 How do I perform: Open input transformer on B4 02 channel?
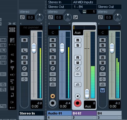click(x=75, y=17)
